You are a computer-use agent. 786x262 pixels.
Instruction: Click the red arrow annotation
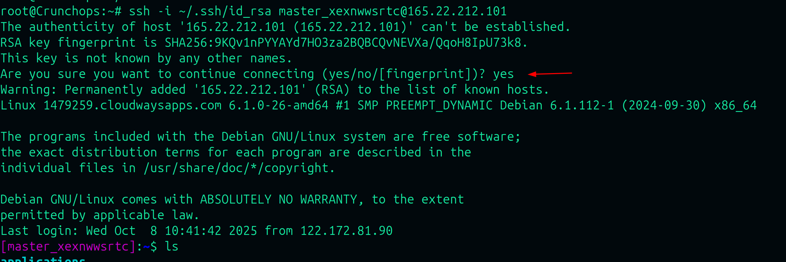coord(550,74)
